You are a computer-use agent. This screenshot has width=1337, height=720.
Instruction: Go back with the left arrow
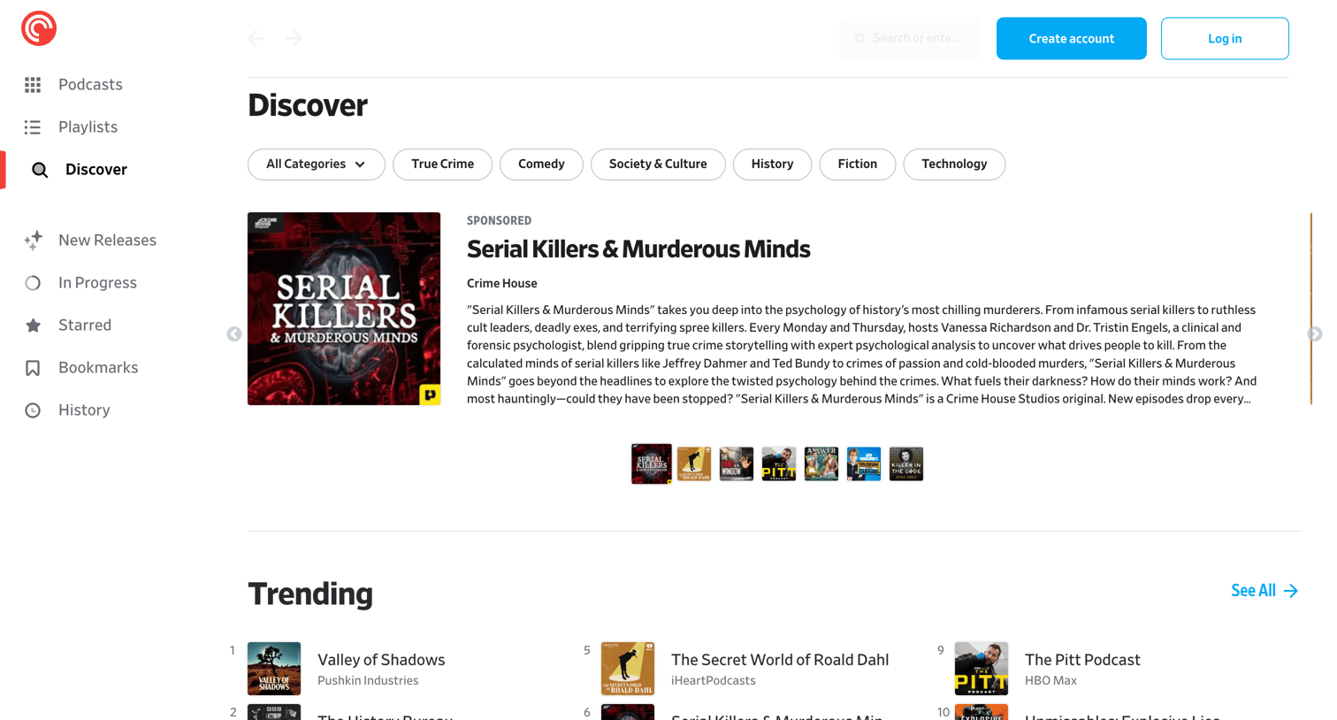(256, 38)
